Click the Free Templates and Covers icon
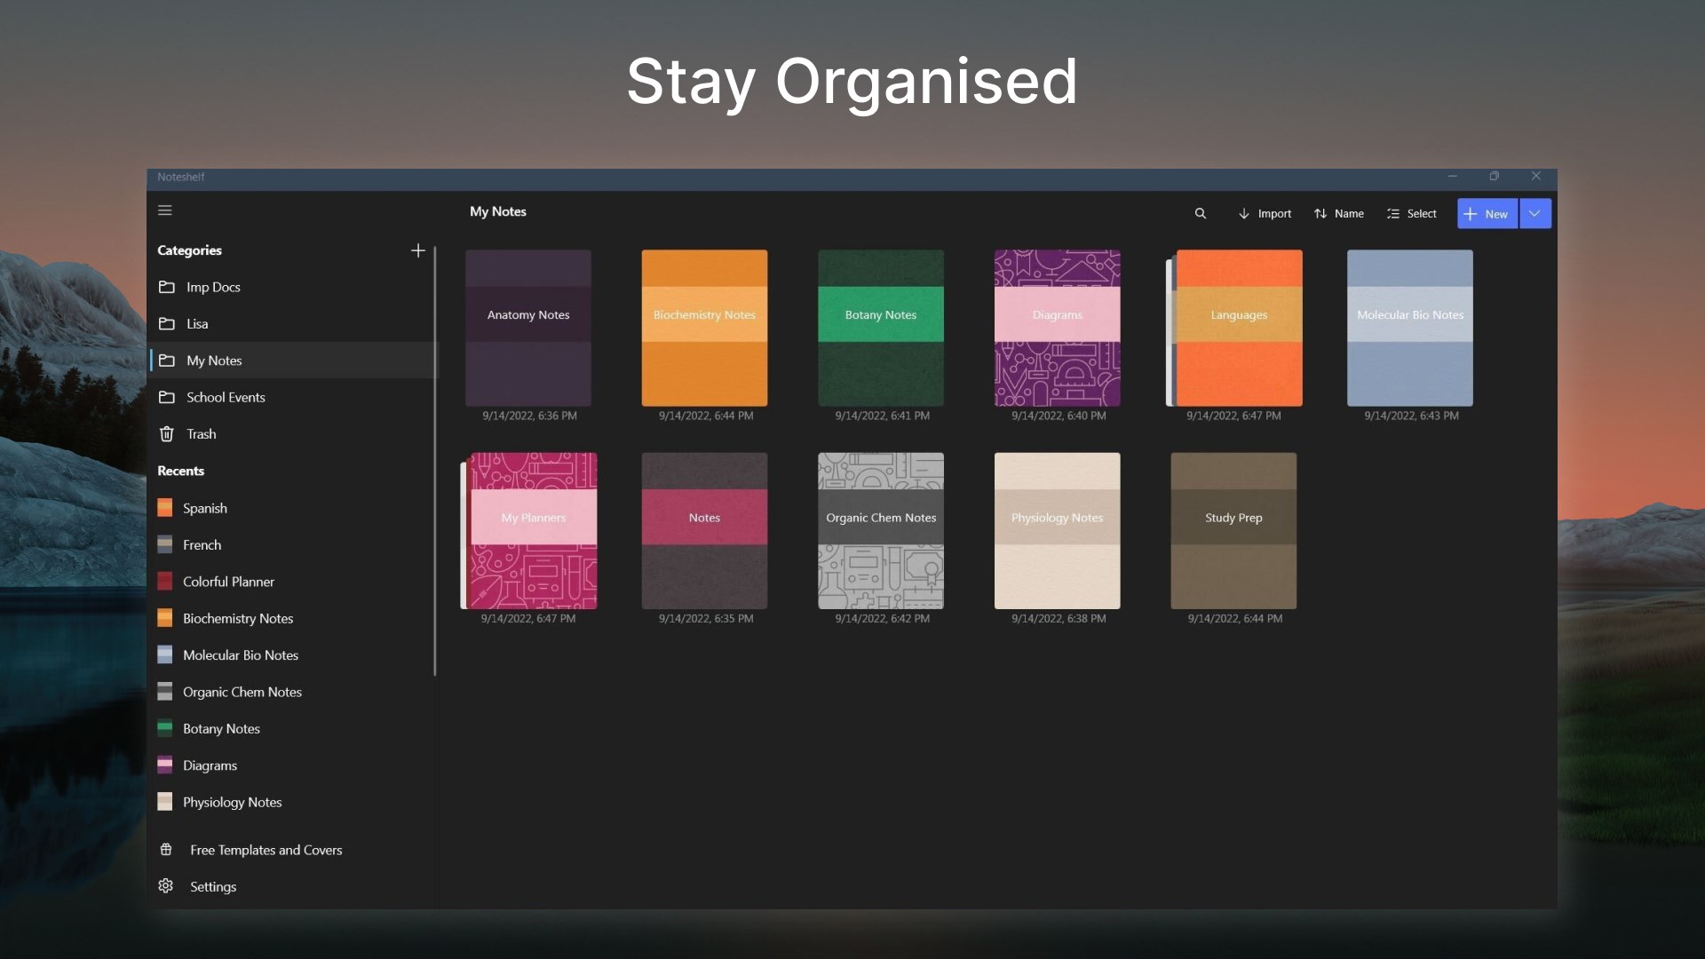The width and height of the screenshot is (1705, 959). [x=165, y=849]
